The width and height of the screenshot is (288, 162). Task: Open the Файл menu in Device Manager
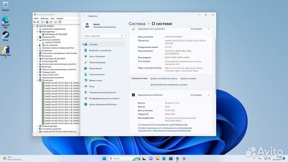[36, 18]
